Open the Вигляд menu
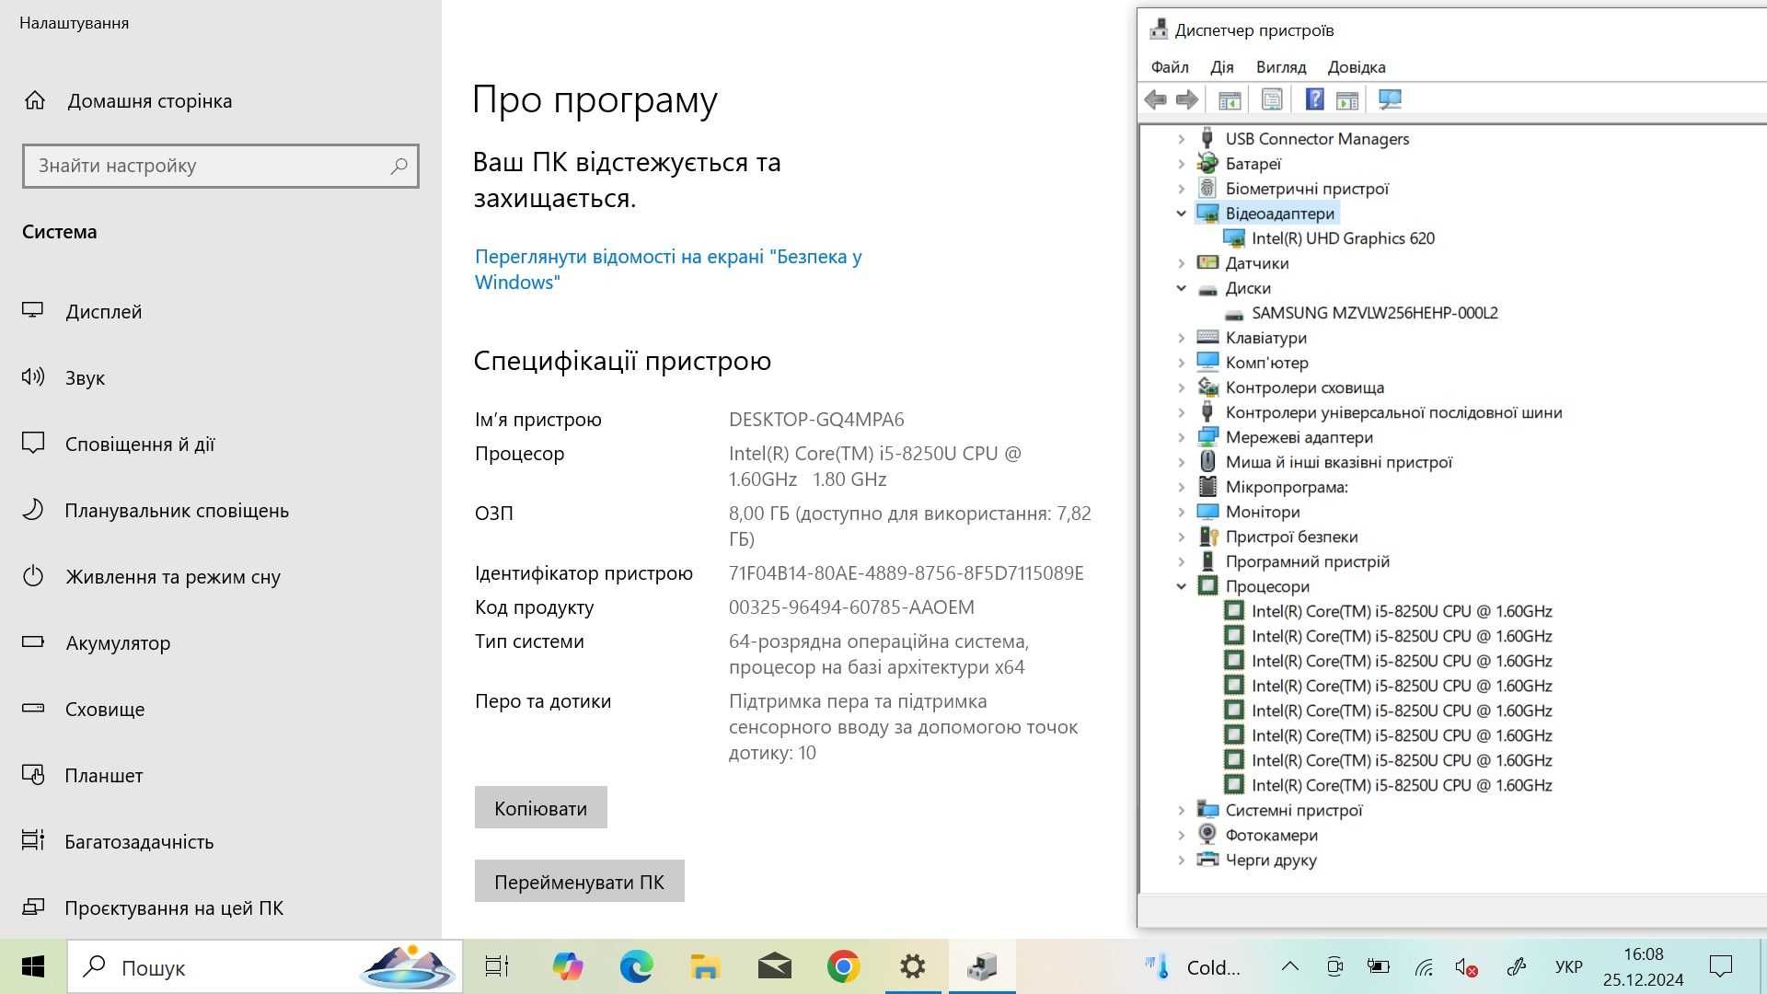This screenshot has width=1767, height=994. click(x=1281, y=67)
